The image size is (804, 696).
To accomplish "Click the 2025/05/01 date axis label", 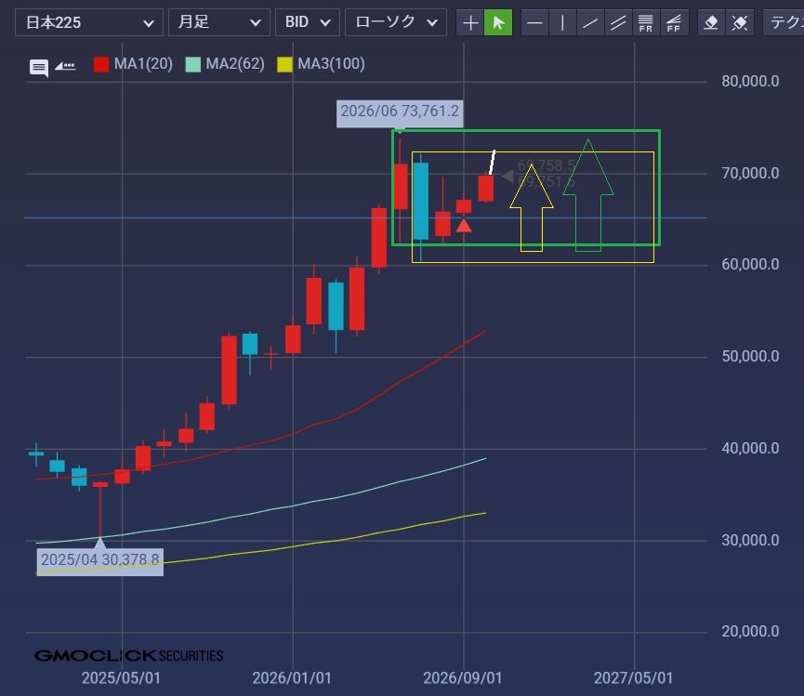I will (x=121, y=678).
